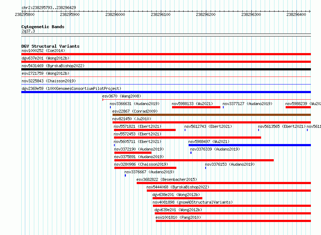Click the red nsv4081898 variant bar
The image size is (321, 235).
232,206
